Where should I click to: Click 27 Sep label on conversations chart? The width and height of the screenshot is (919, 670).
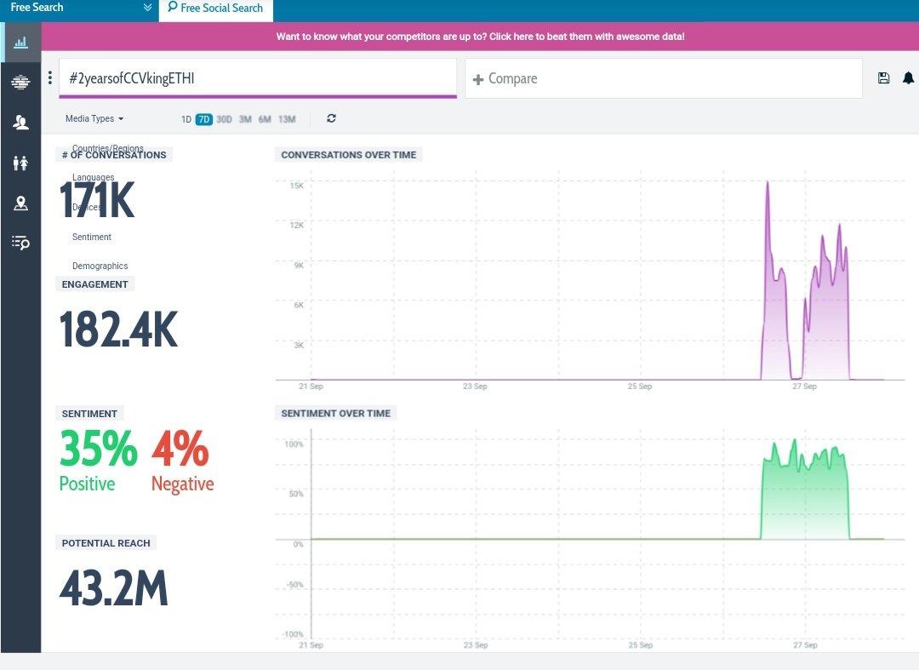[x=804, y=387]
